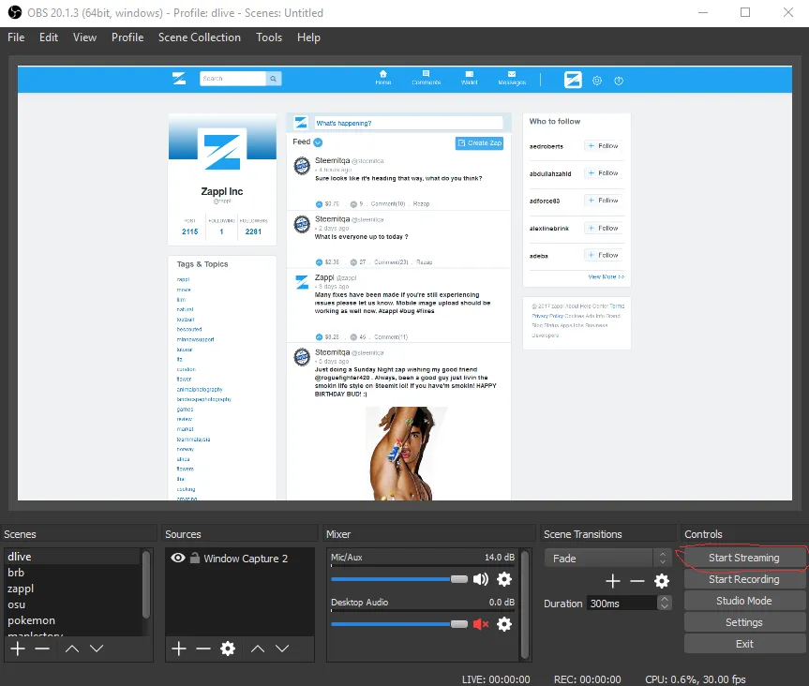Open Fade transition dropdown
Screen dimensions: 809x686
(x=607, y=559)
